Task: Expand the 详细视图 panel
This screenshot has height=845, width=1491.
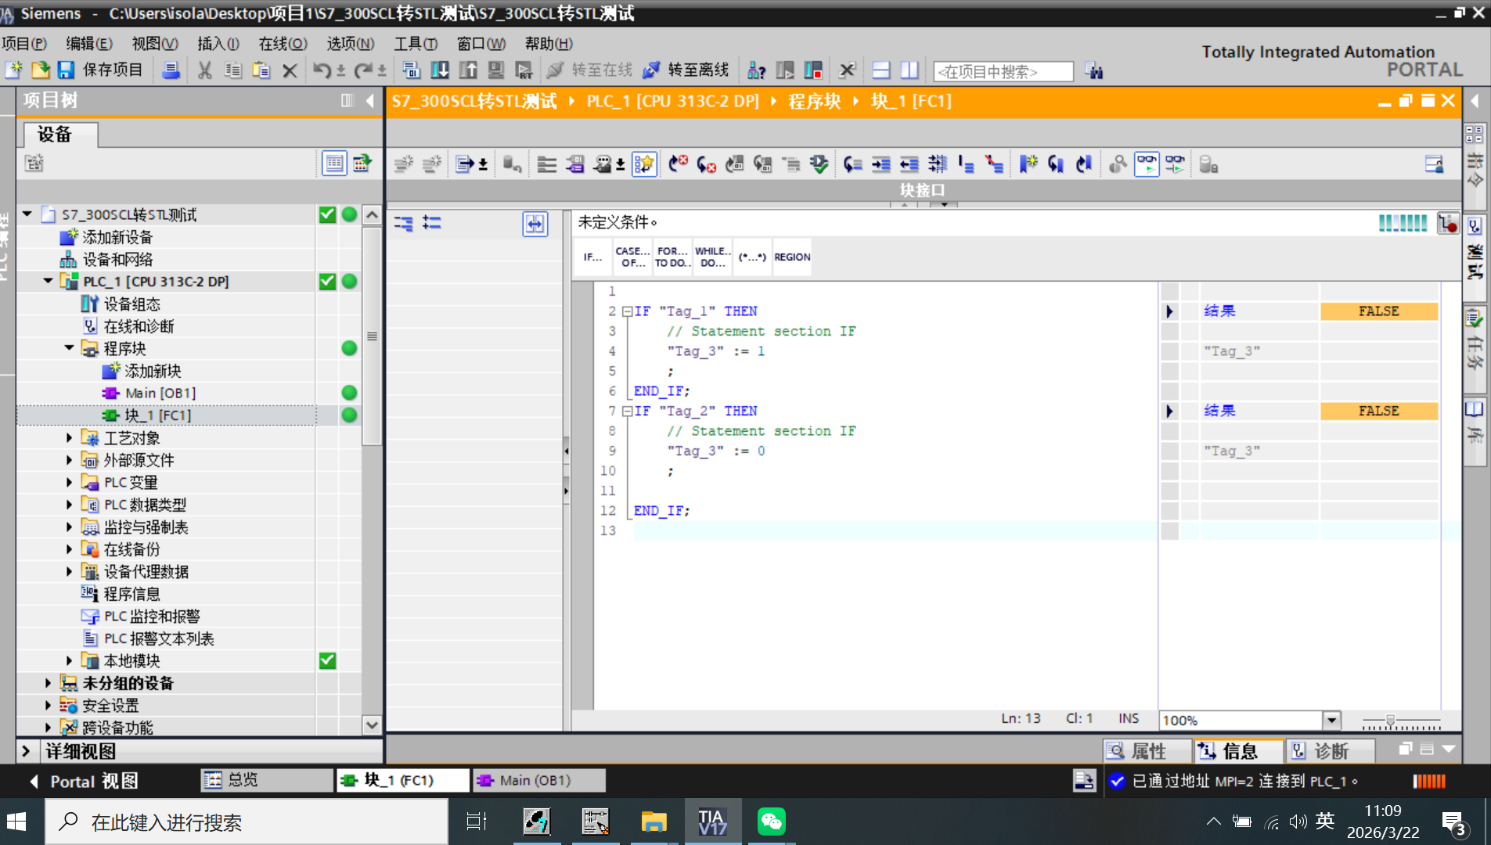Action: click(x=26, y=751)
